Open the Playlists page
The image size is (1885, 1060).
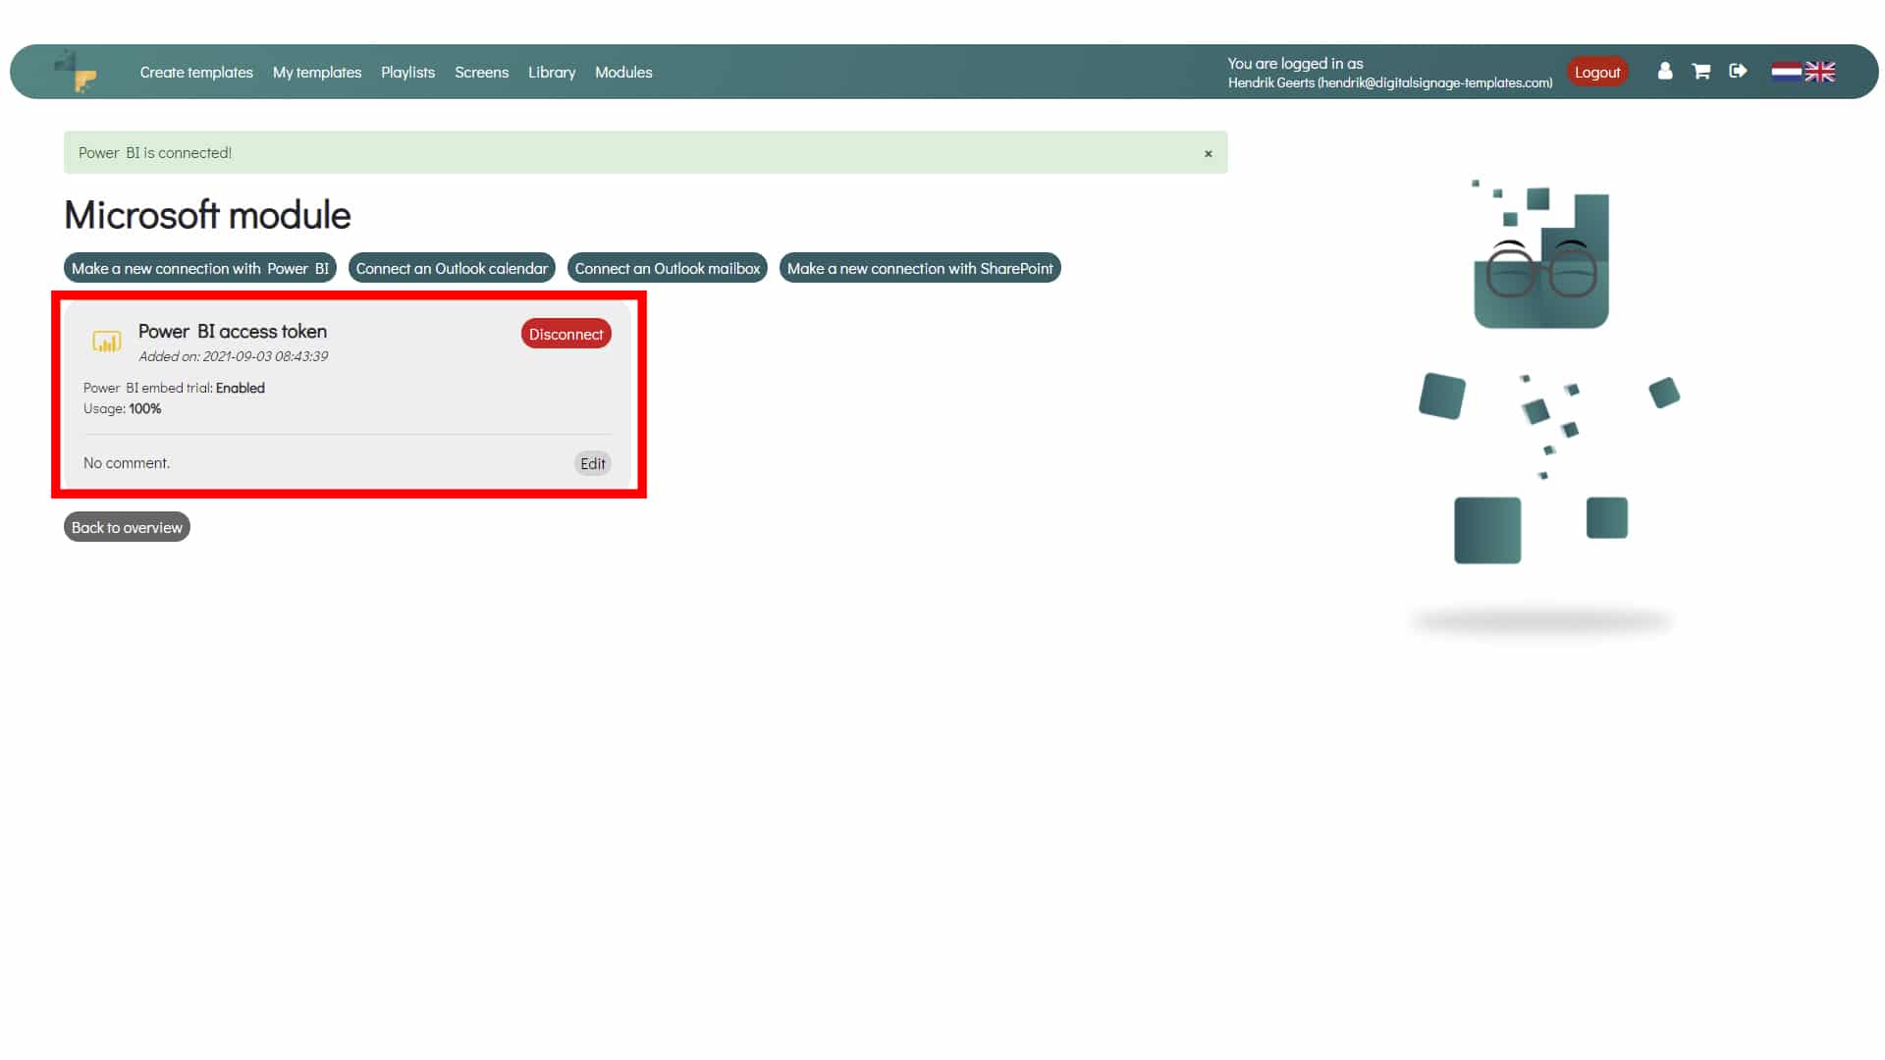407,73
